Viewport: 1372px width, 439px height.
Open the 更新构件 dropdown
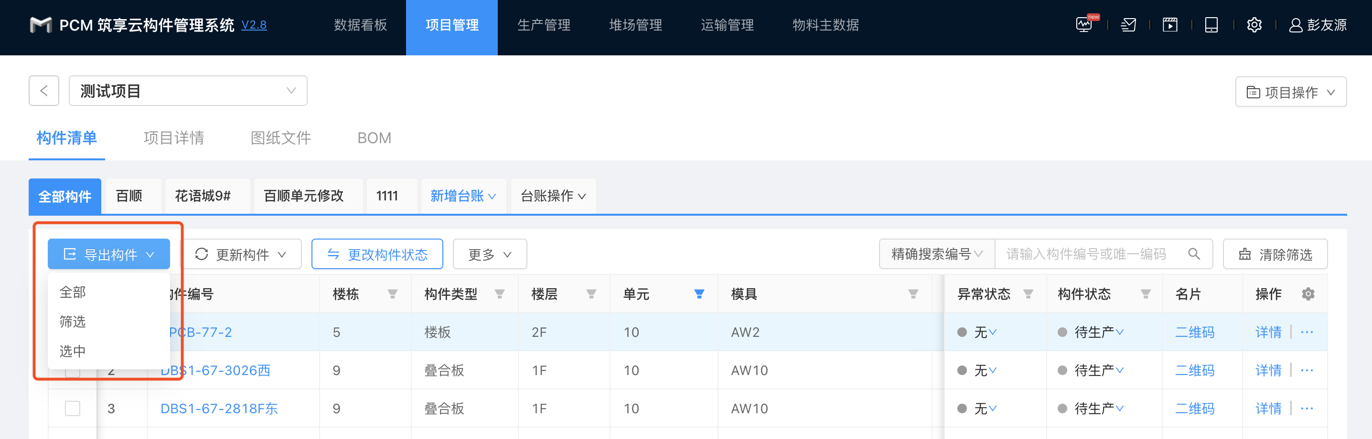pos(241,254)
